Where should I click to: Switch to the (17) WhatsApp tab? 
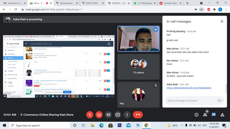[x=145, y=3]
